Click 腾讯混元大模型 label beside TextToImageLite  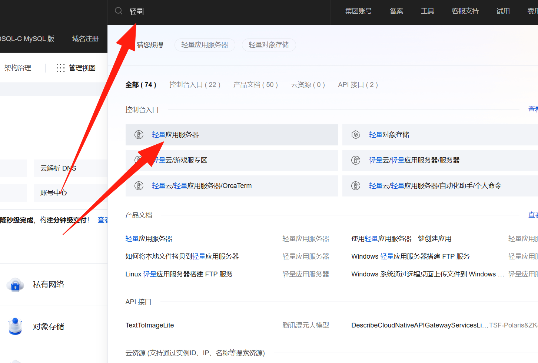[x=306, y=325]
